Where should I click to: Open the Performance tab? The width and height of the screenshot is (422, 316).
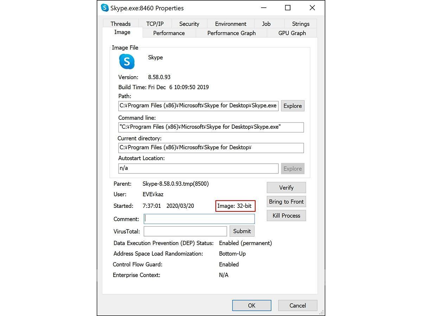pyautogui.click(x=169, y=33)
